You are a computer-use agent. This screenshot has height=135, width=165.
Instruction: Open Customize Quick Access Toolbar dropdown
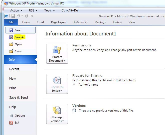[x=32, y=16]
